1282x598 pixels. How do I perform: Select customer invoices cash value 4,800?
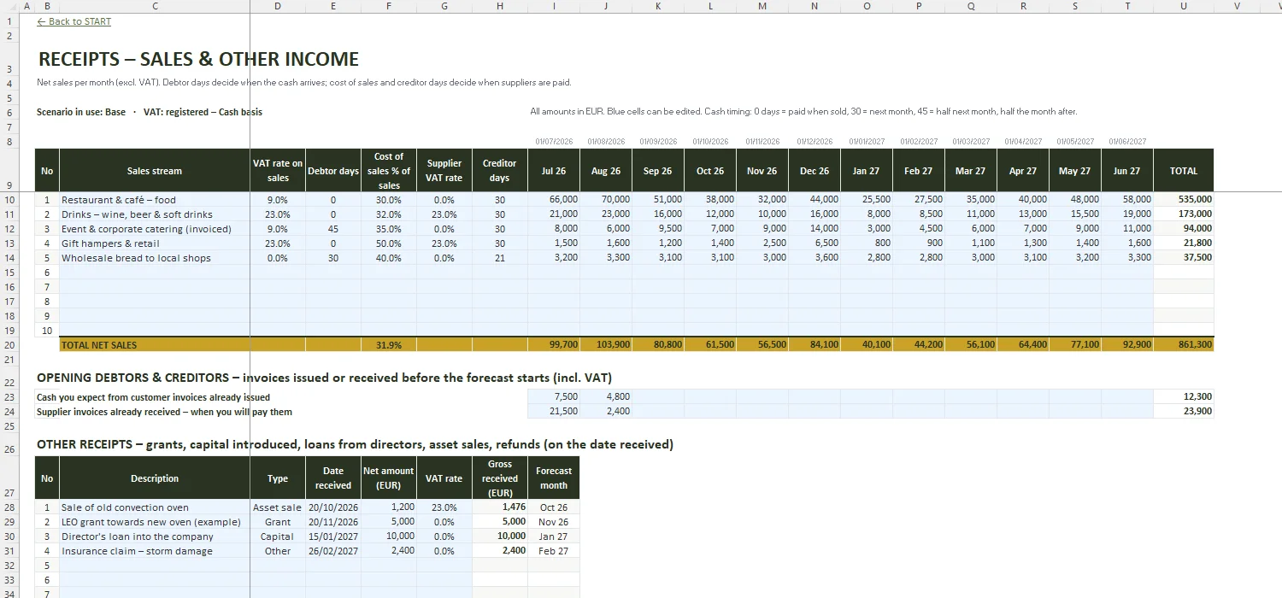(x=606, y=397)
